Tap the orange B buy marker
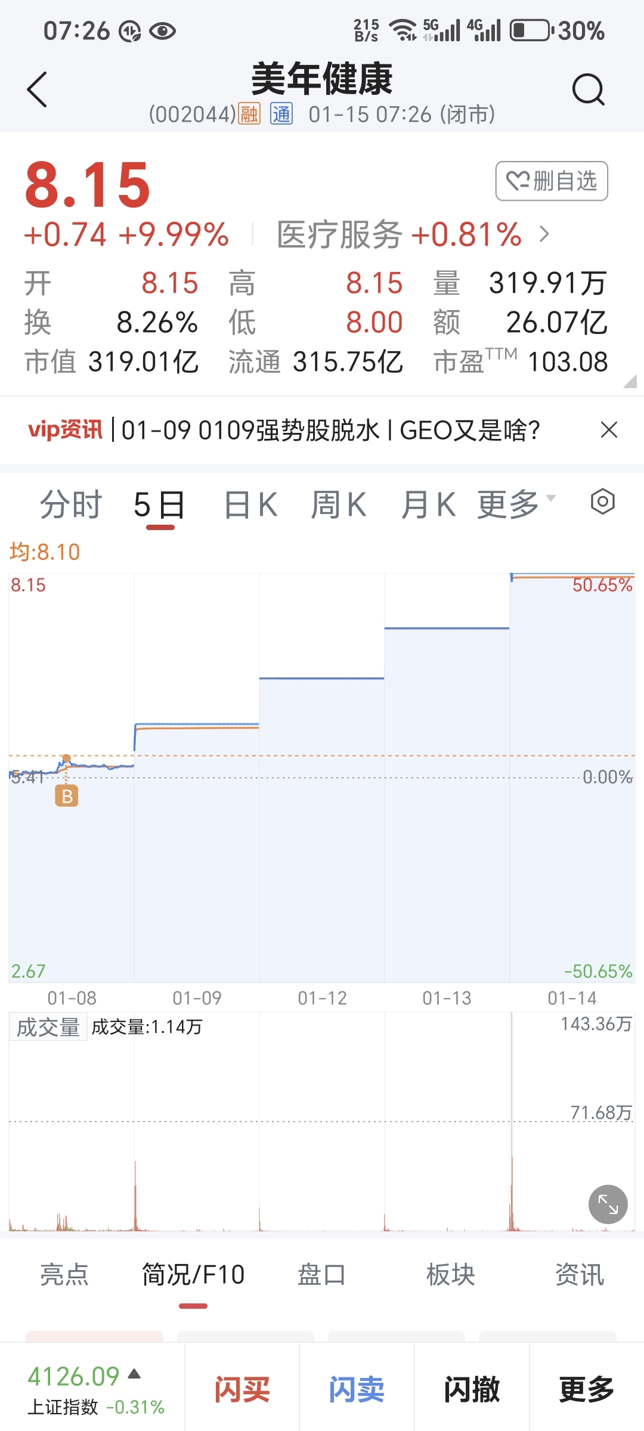 coord(67,796)
